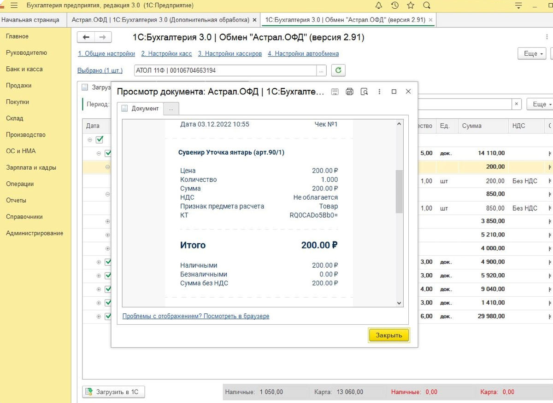Screen dimensions: 553x403
Task: Open the 1C main menu hamburger icon
Action: click(x=13, y=6)
